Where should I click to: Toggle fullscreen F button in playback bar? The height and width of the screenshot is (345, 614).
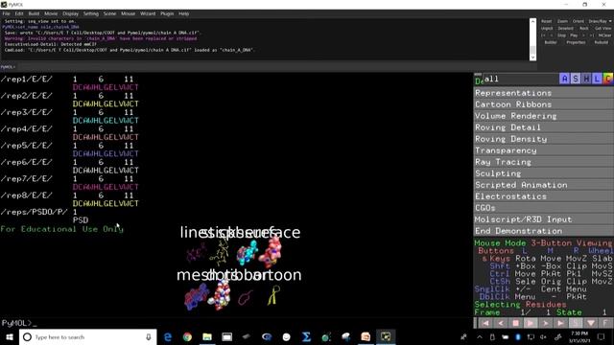605,323
